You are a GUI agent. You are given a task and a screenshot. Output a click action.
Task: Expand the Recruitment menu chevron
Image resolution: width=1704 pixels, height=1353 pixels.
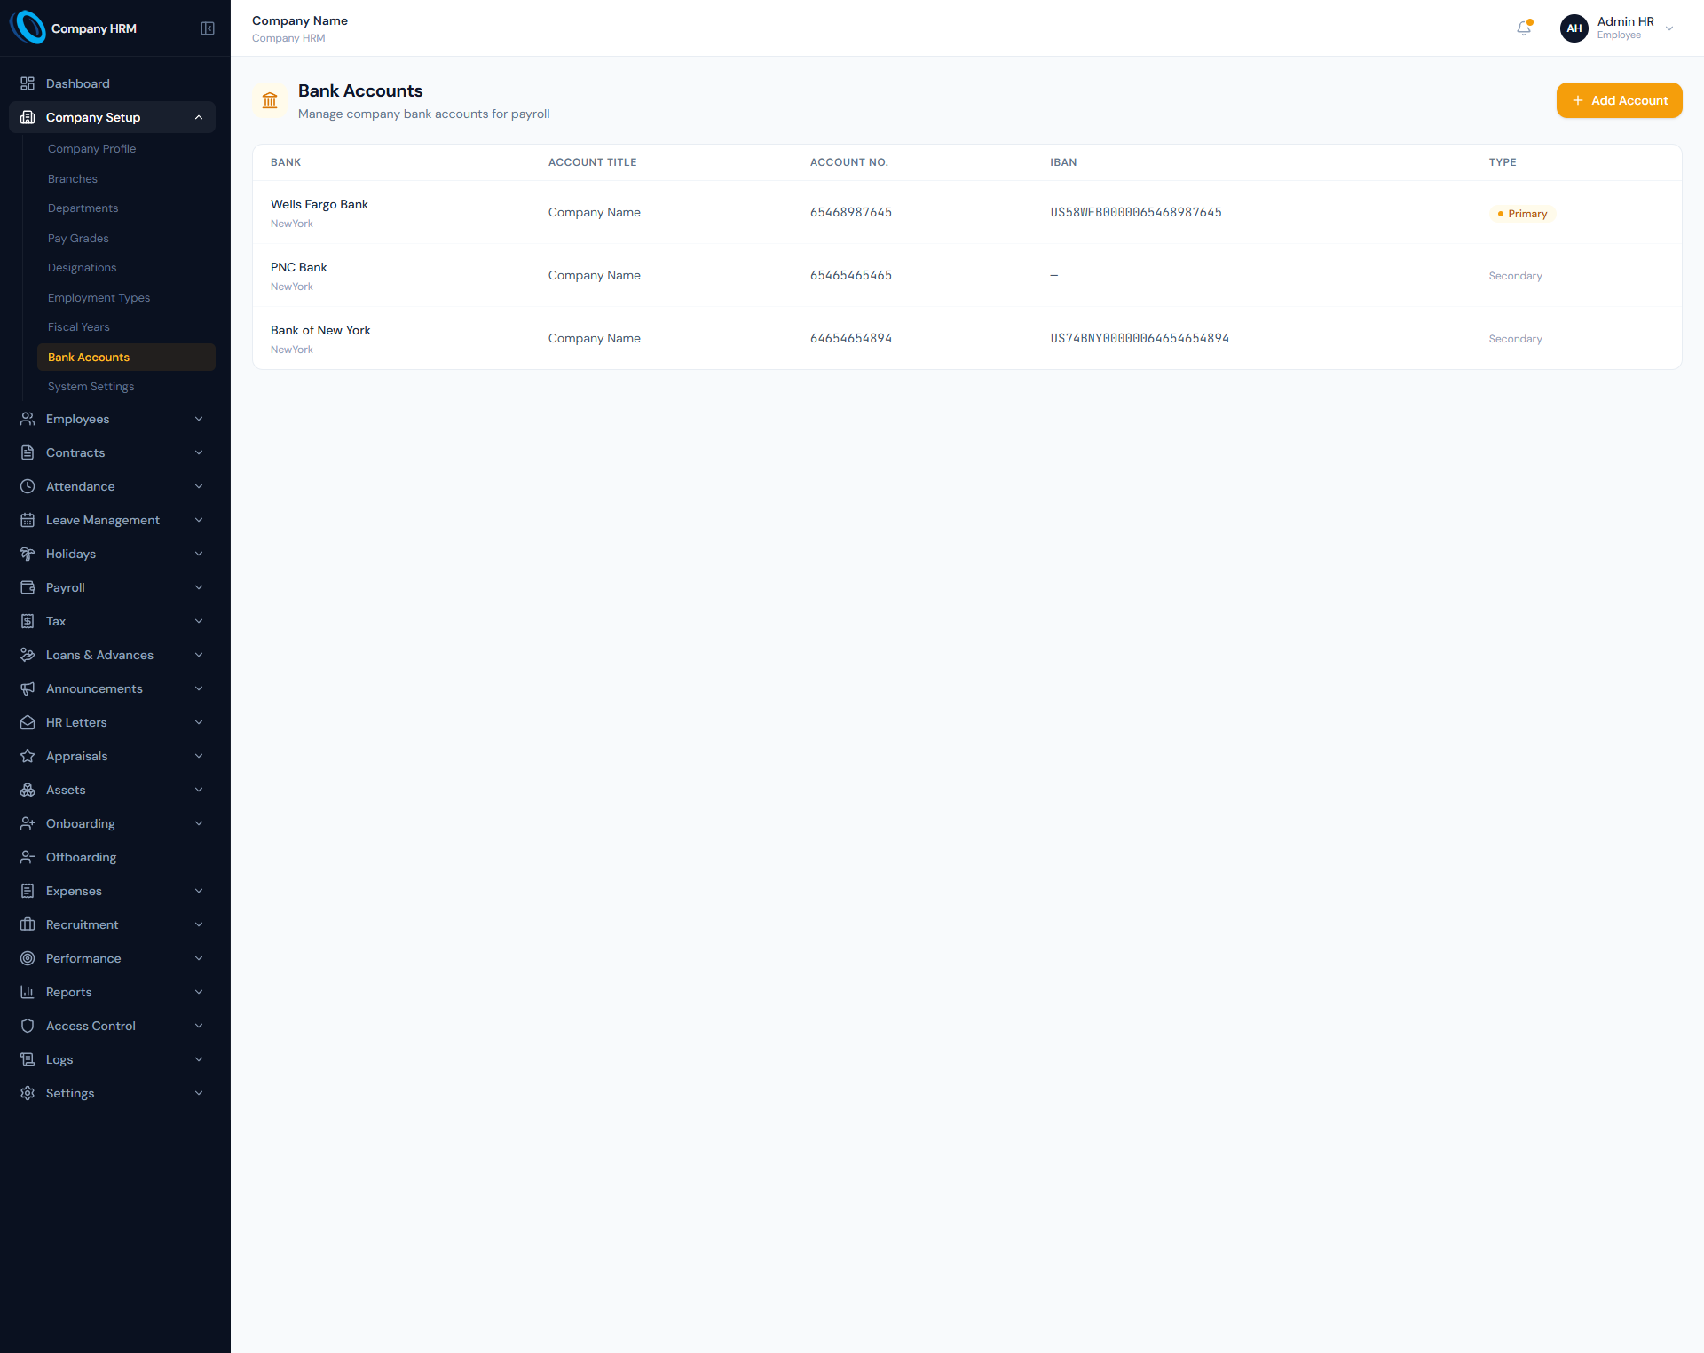(199, 924)
